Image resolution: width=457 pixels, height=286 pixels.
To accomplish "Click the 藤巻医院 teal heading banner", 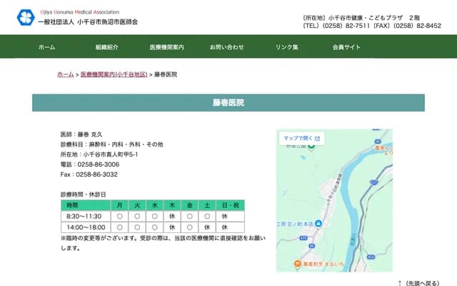I will [x=228, y=103].
